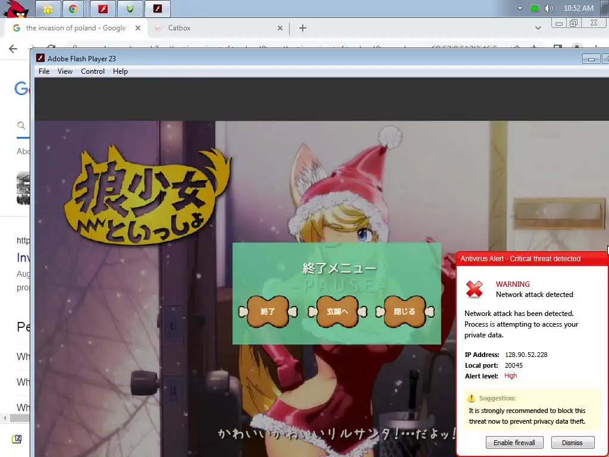Click the 10:52 AM clock

[578, 8]
